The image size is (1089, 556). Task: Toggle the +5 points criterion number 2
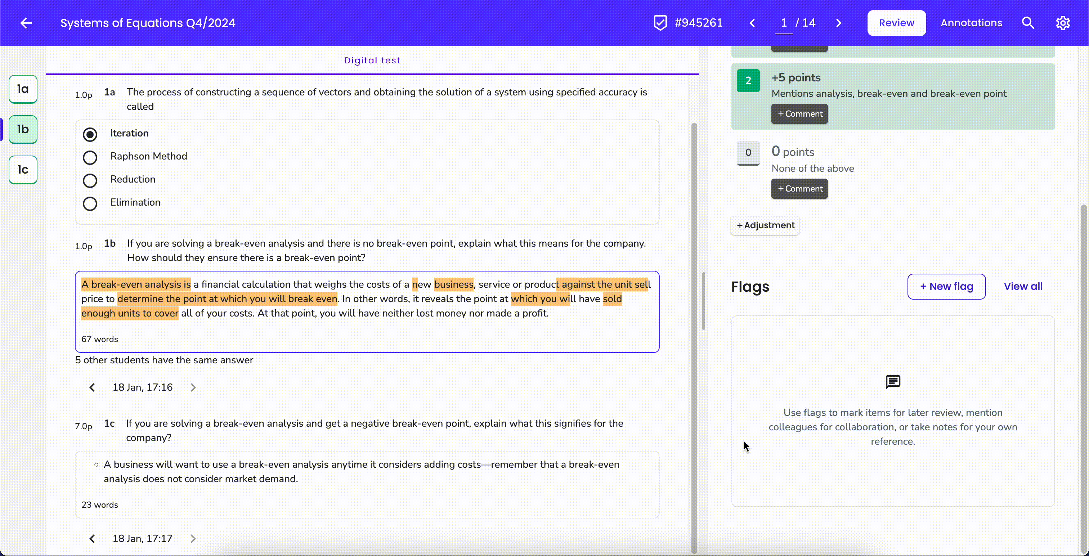(x=748, y=80)
